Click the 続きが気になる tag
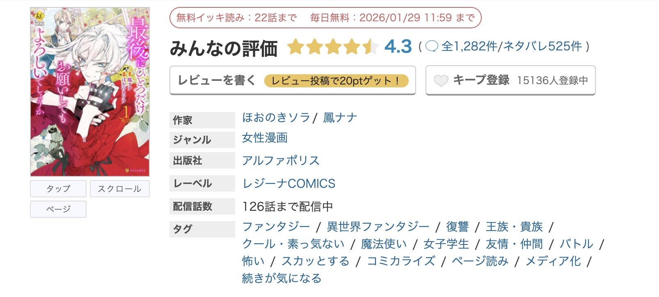The width and height of the screenshot is (659, 297). (x=282, y=278)
